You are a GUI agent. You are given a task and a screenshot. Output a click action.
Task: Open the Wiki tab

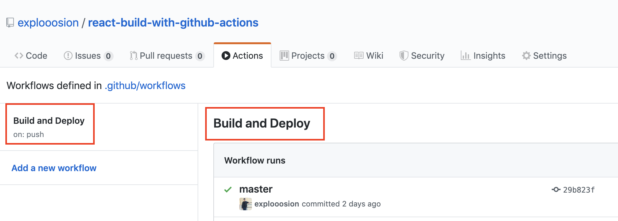[x=369, y=56]
